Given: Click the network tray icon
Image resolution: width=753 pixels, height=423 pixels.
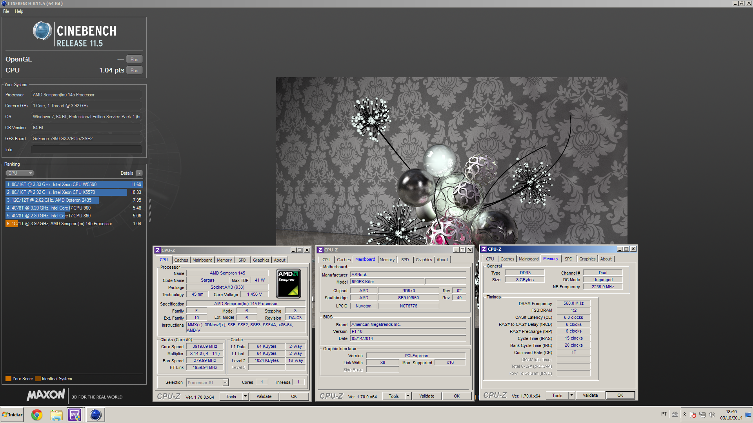Looking at the screenshot, I should click(x=702, y=415).
